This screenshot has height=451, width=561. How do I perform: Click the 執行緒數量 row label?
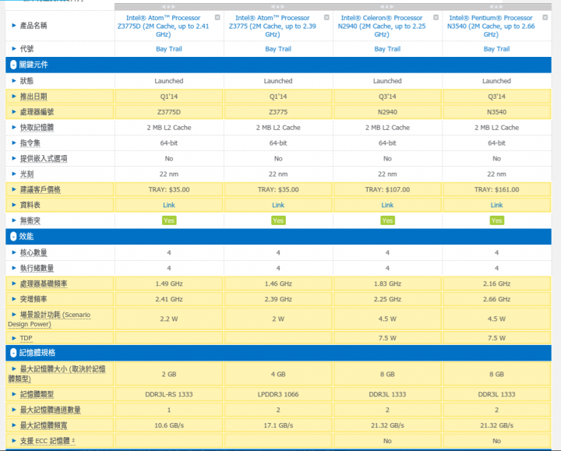point(37,268)
